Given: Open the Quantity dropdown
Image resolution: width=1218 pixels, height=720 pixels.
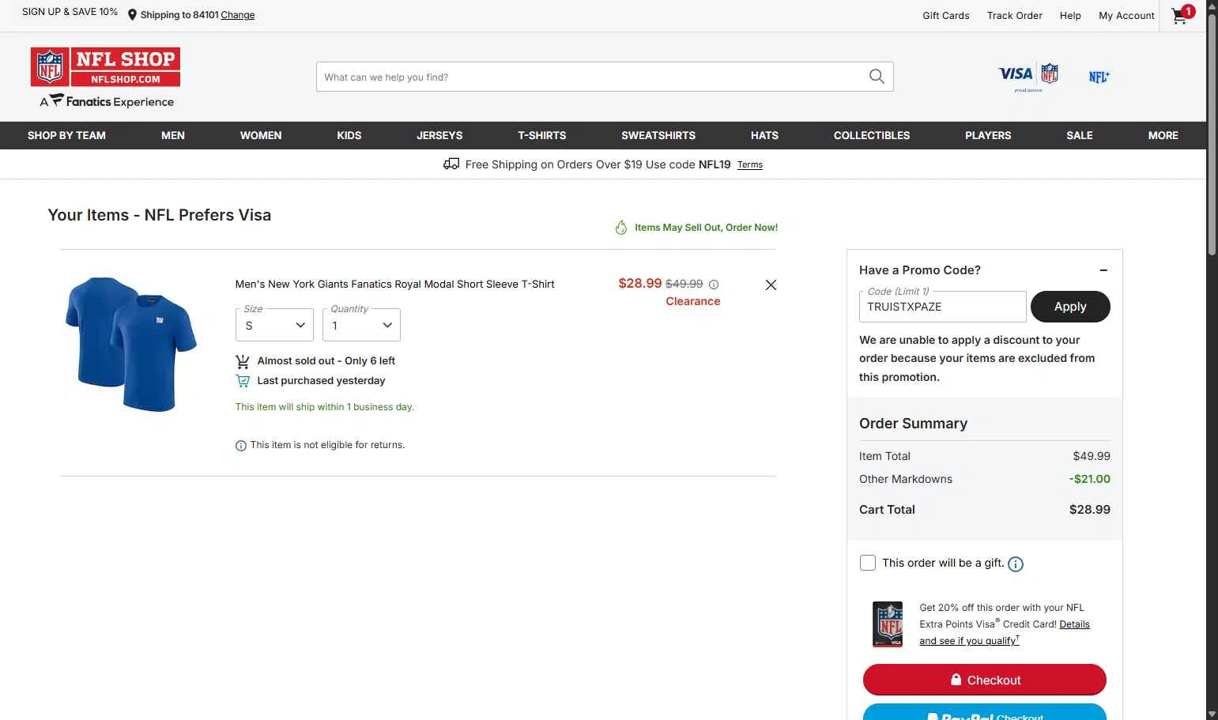Looking at the screenshot, I should pyautogui.click(x=361, y=325).
